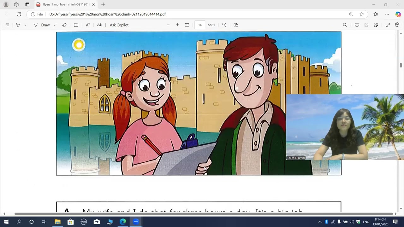Show hidden system tray icons
This screenshot has width=404, height=227.
pyautogui.click(x=320, y=222)
